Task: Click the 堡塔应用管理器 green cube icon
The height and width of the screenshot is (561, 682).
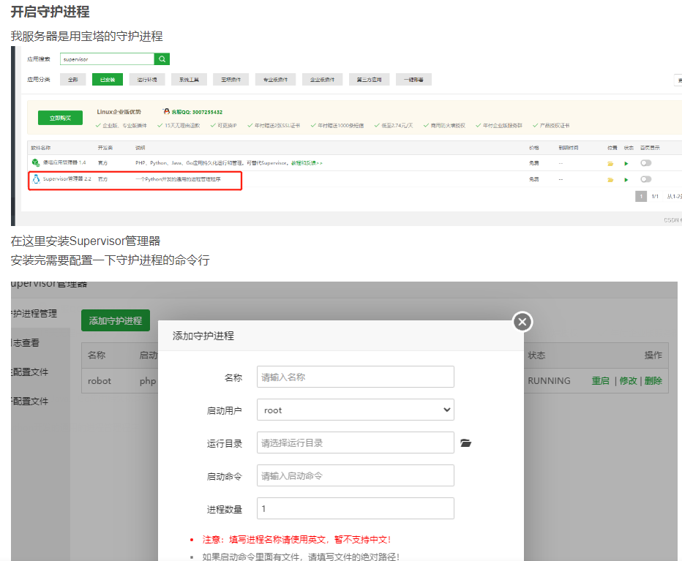Action: [36, 162]
